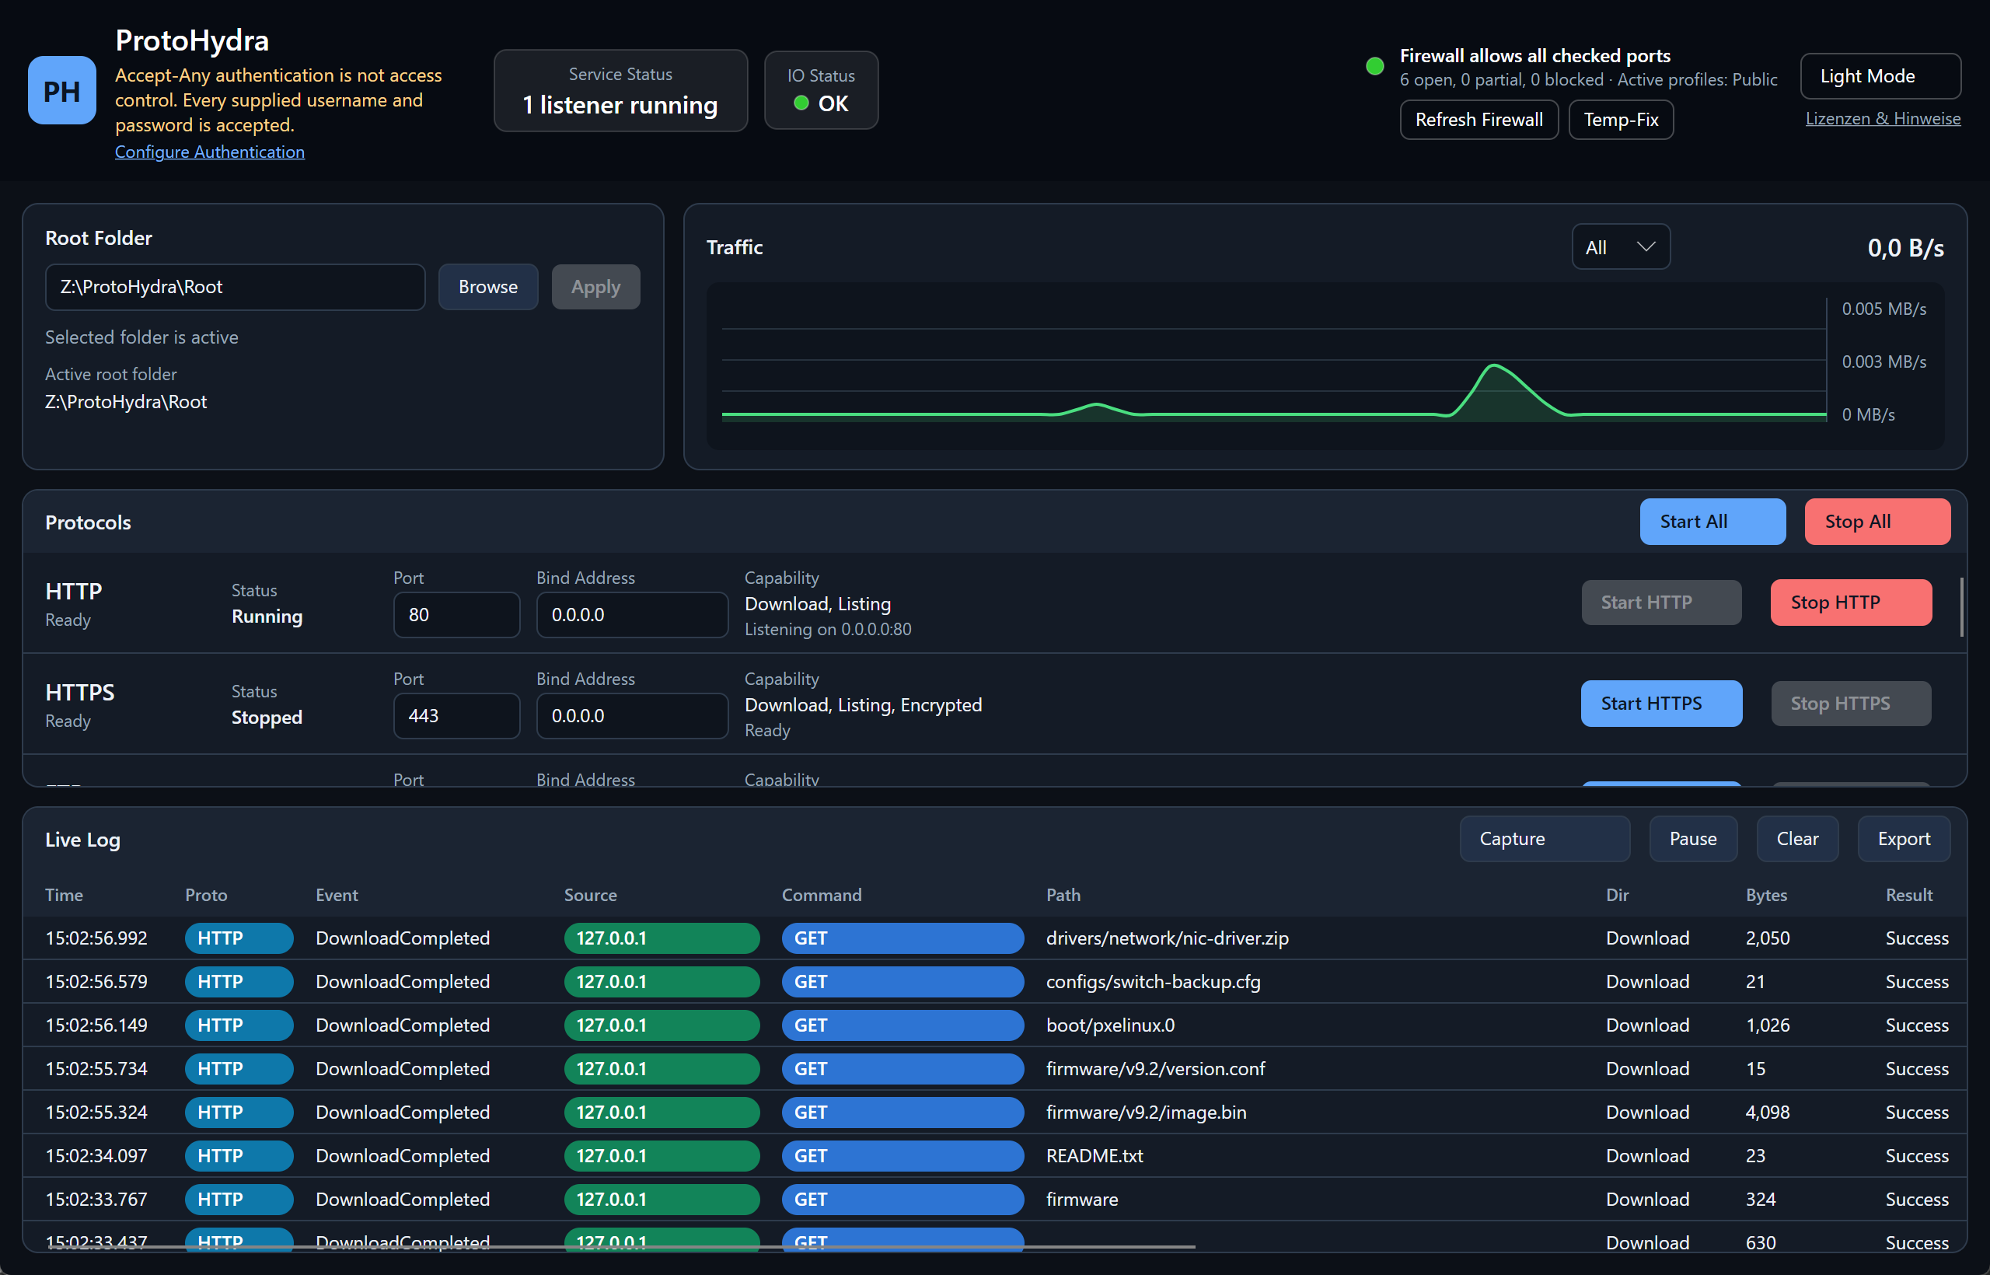Image resolution: width=1990 pixels, height=1275 pixels.
Task: Open Lizenzen & Hinweise link
Action: click(x=1883, y=118)
